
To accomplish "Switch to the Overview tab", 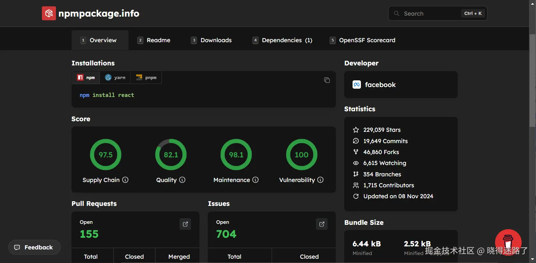I will coord(100,40).
